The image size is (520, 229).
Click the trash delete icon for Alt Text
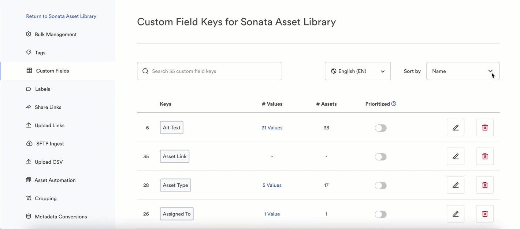coord(484,128)
